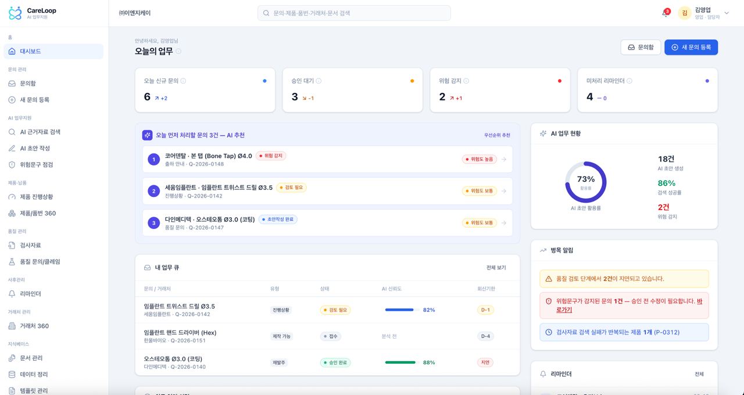Click the 위험도 높음 badge
The height and width of the screenshot is (395, 744).
click(480, 159)
